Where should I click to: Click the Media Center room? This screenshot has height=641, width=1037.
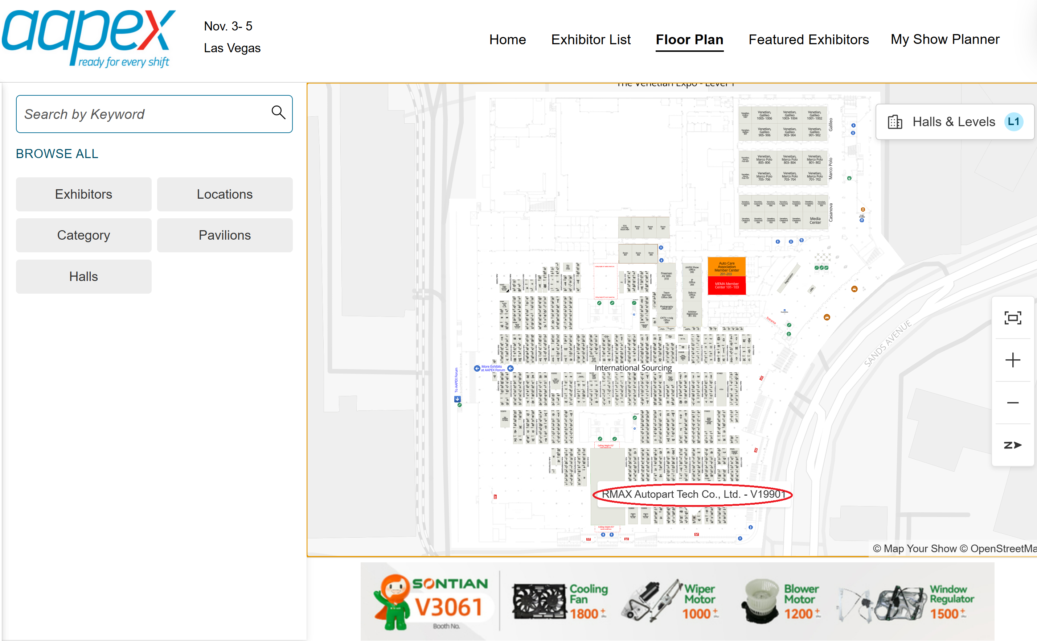tap(815, 220)
